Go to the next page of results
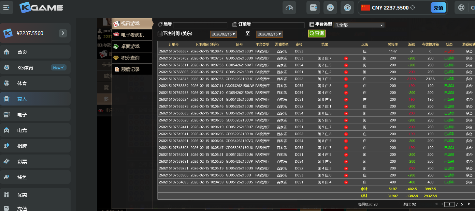 coord(469,204)
